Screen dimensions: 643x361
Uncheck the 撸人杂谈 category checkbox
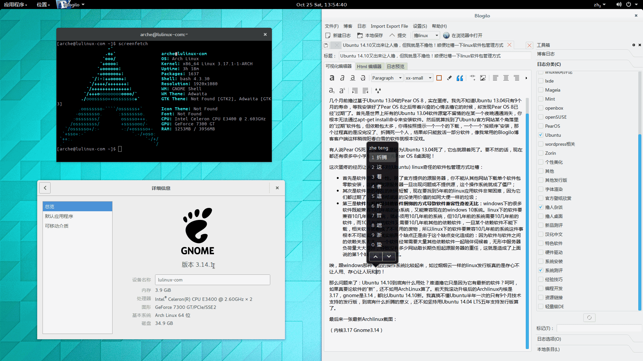pyautogui.click(x=541, y=207)
